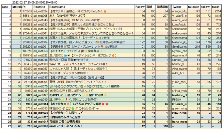The image size is (222, 129).
Task: Select room number ad_mdt005
Action: tap(40, 16)
